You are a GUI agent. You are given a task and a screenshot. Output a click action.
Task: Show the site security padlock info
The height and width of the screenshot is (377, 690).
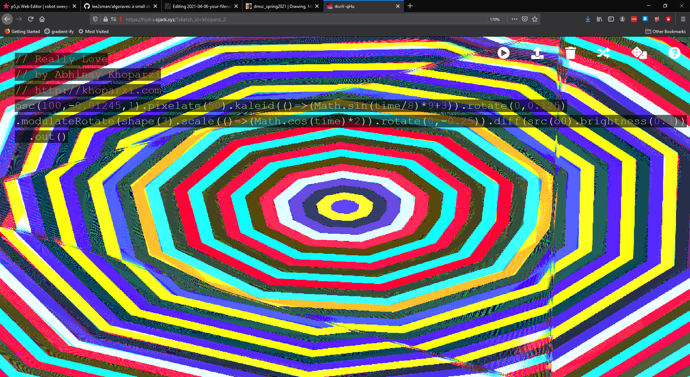pyautogui.click(x=105, y=19)
